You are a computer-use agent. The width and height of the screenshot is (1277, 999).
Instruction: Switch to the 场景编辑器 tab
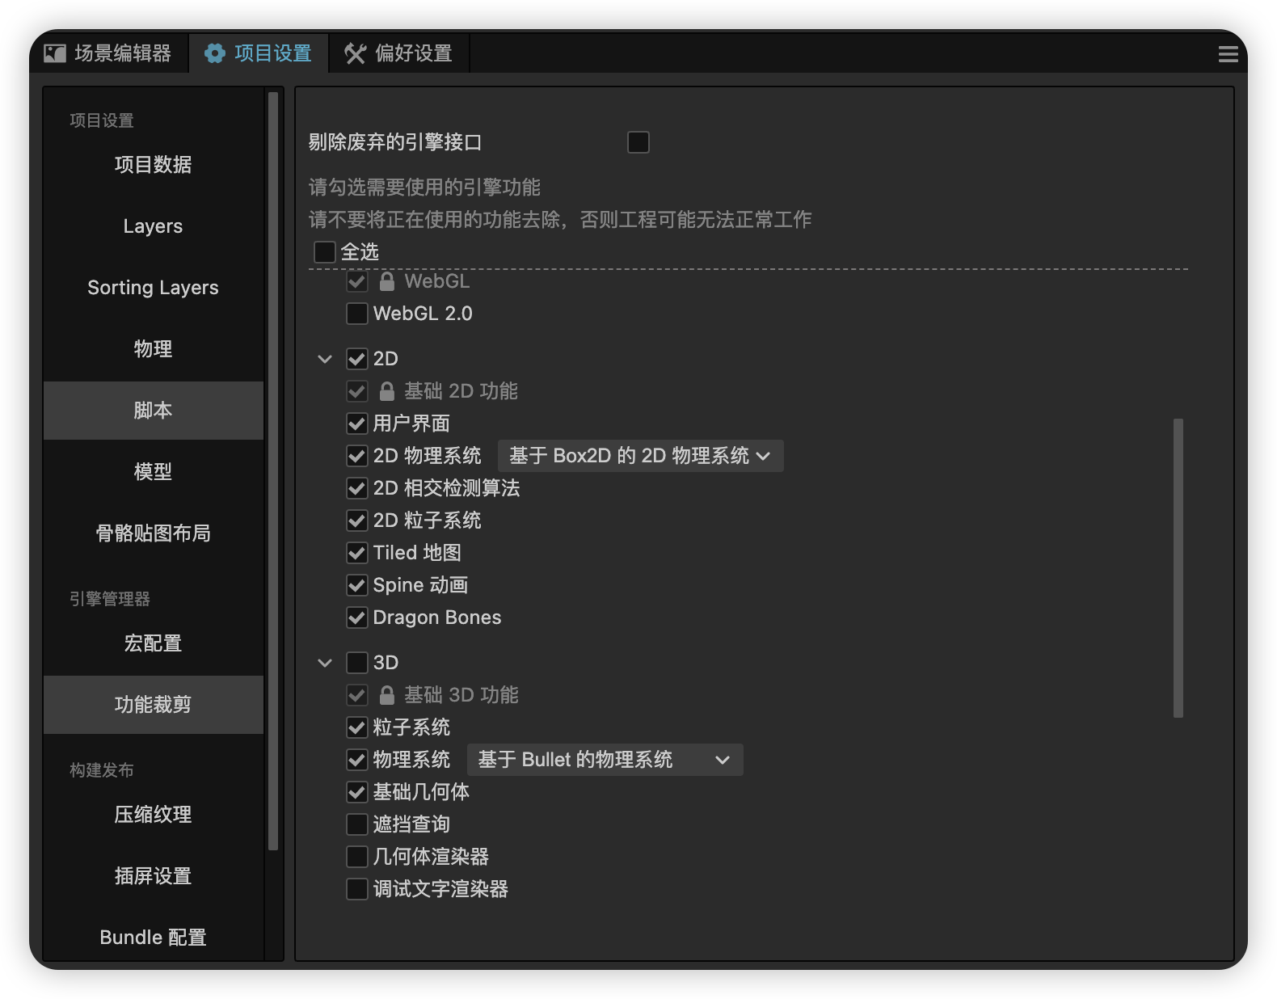[108, 53]
